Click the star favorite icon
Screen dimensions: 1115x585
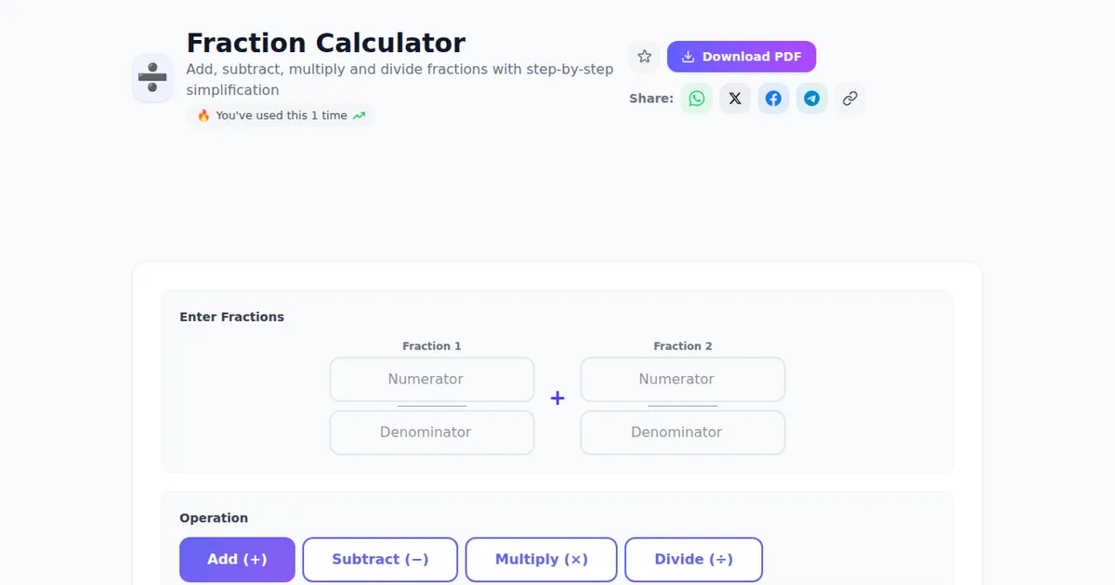[645, 57]
